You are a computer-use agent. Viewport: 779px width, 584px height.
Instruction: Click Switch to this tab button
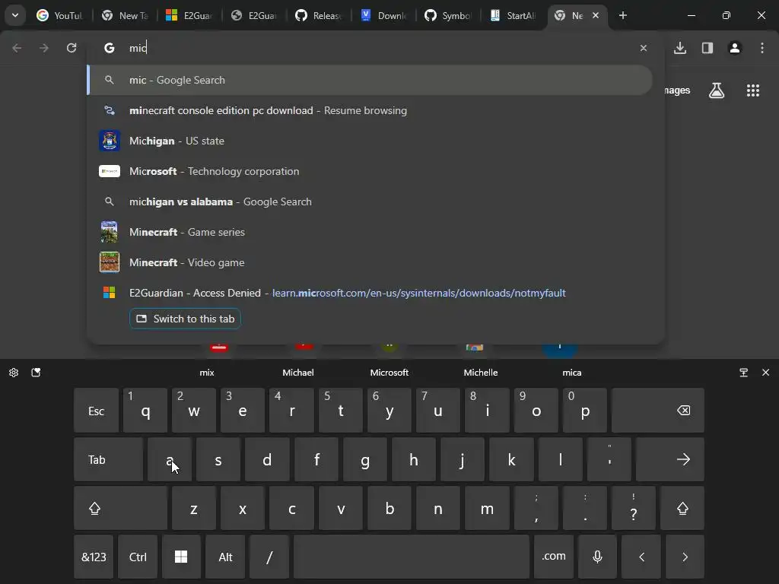186,319
